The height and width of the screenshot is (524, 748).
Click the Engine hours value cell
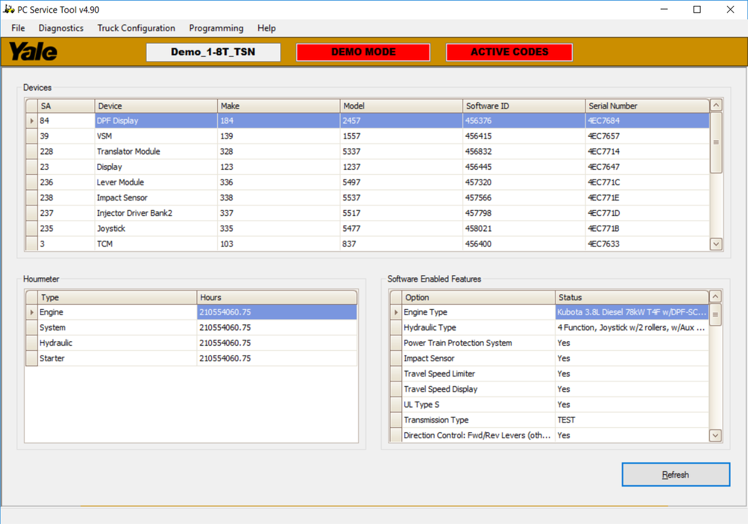click(x=277, y=312)
